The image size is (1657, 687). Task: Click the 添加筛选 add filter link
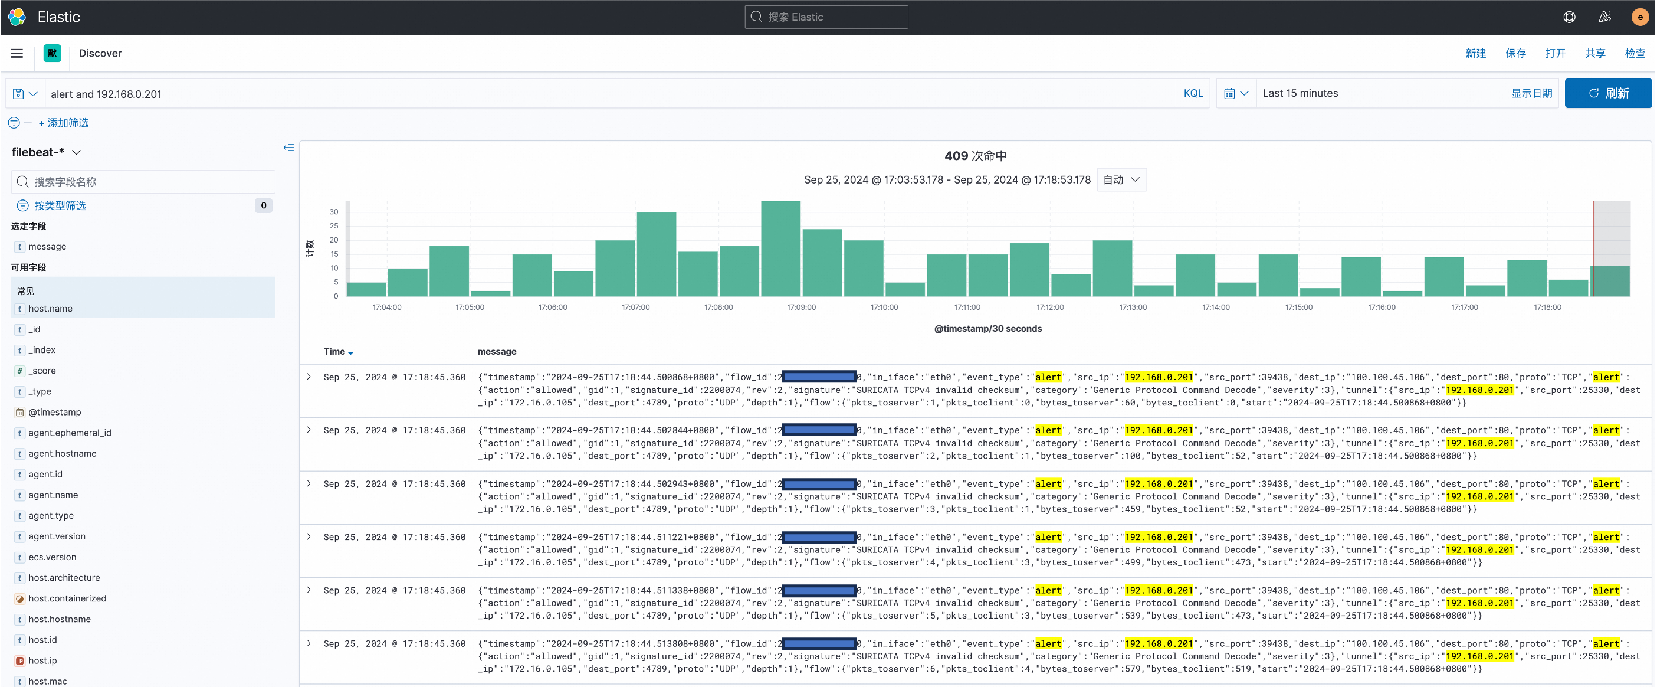(x=64, y=123)
